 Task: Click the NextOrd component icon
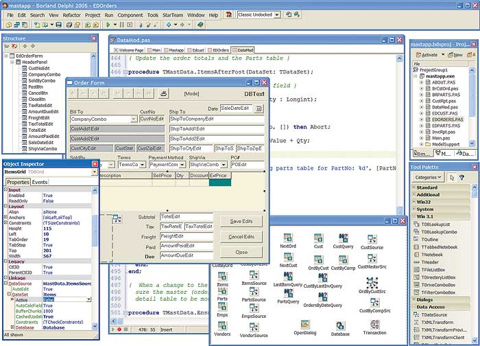click(x=288, y=238)
